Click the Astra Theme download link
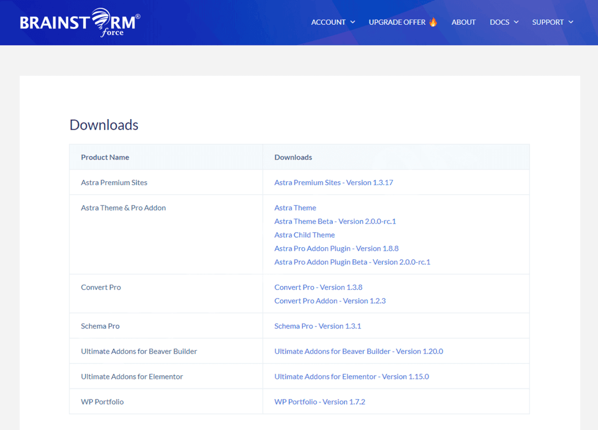The height and width of the screenshot is (430, 598). point(295,208)
